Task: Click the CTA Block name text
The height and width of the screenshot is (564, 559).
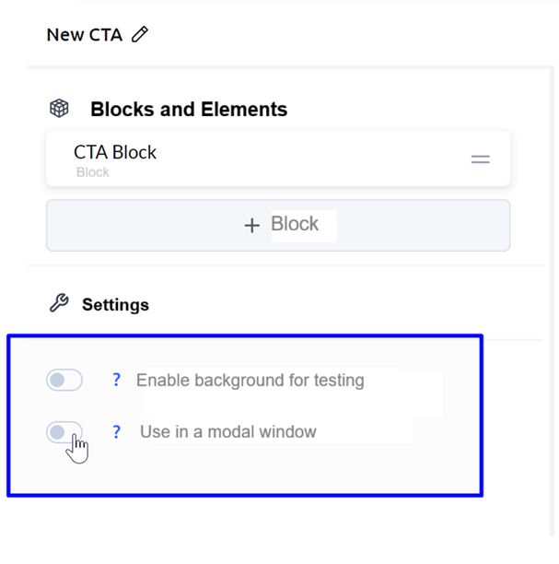Action: point(115,152)
